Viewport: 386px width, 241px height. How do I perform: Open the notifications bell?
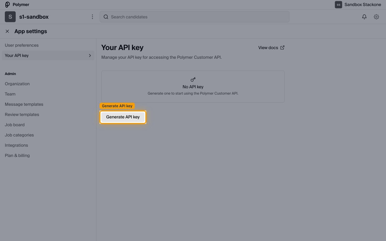tap(364, 17)
